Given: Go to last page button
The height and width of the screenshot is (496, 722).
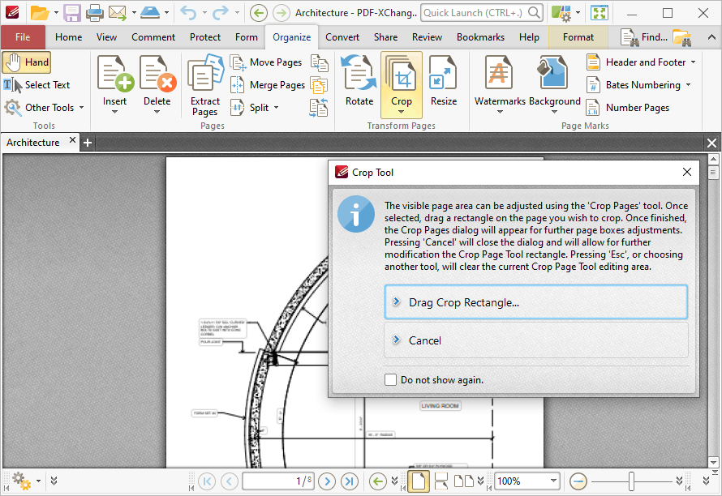Looking at the screenshot, I should [350, 481].
